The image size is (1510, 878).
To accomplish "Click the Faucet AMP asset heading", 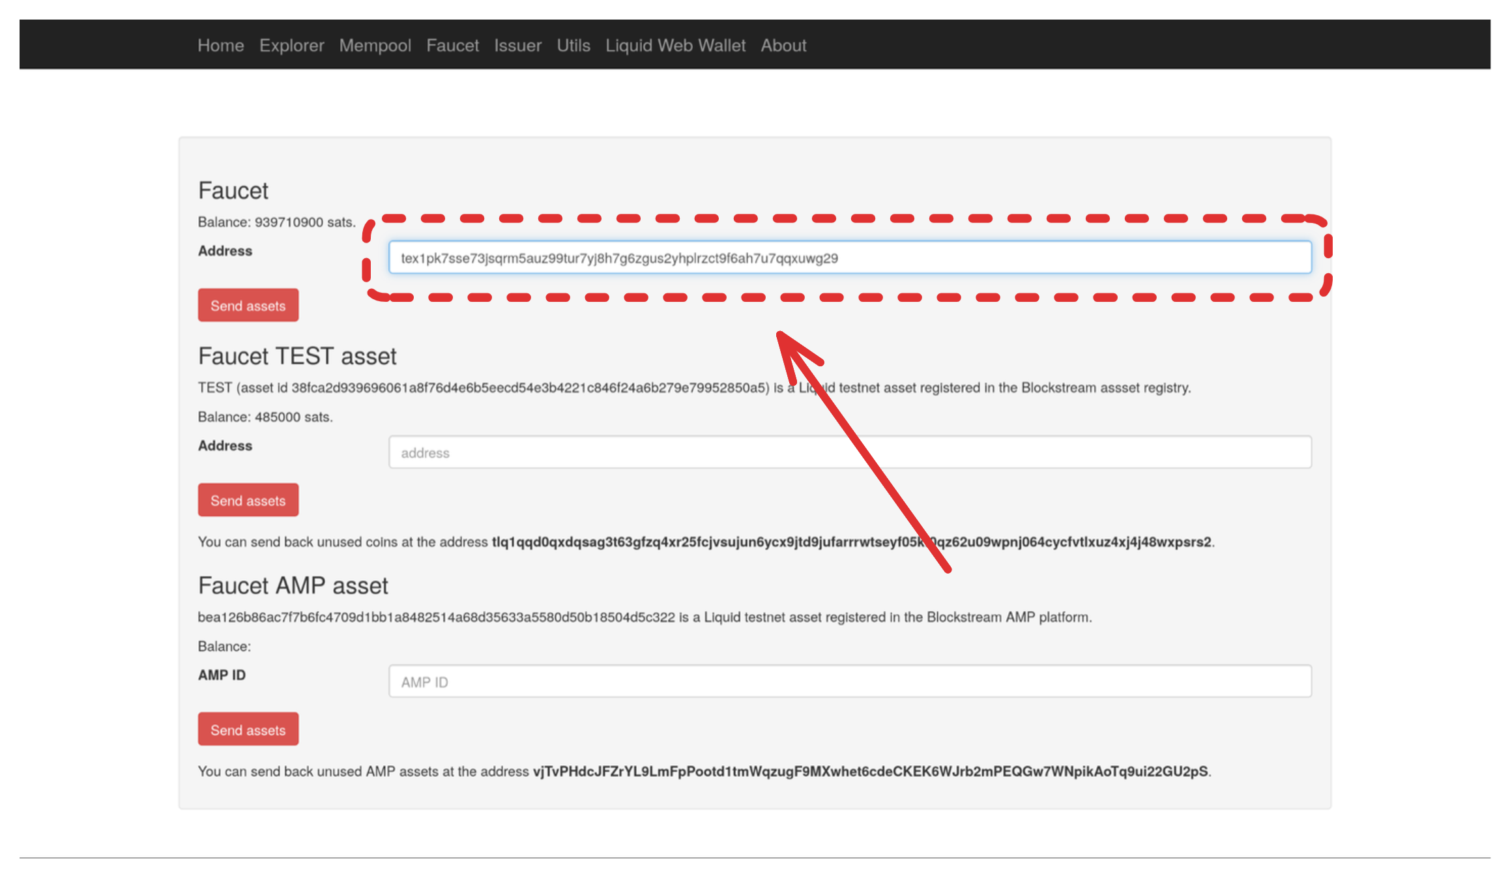I will pyautogui.click(x=293, y=585).
